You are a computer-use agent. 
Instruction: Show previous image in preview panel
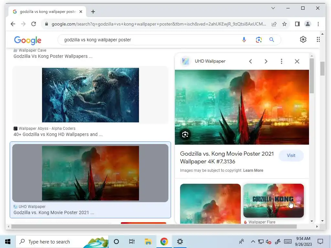tap(251, 61)
